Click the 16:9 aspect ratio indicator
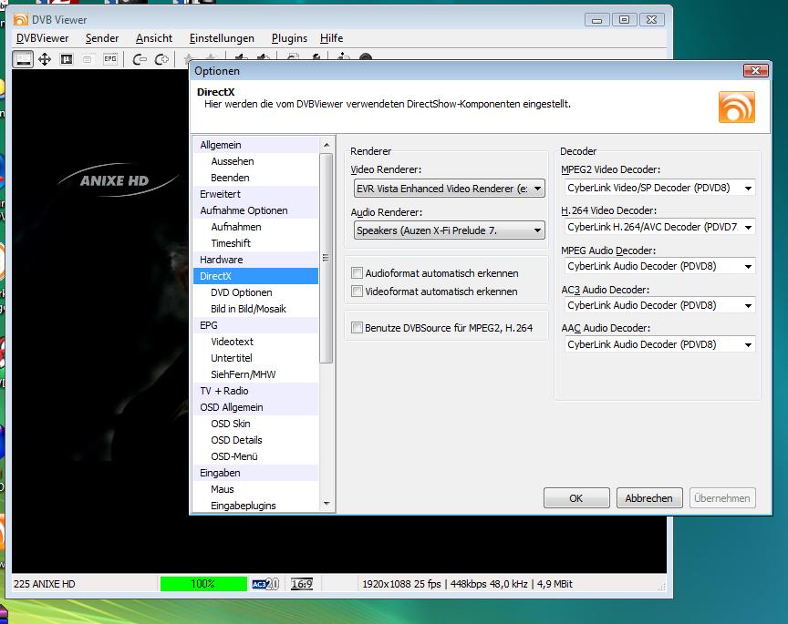 pos(302,584)
